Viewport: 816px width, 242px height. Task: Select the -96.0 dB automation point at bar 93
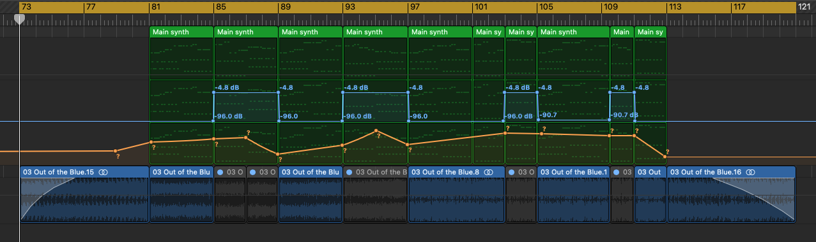pyautogui.click(x=343, y=120)
